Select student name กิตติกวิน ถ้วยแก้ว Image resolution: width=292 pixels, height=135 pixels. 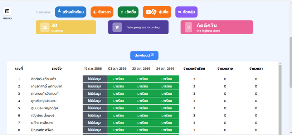click(x=44, y=79)
